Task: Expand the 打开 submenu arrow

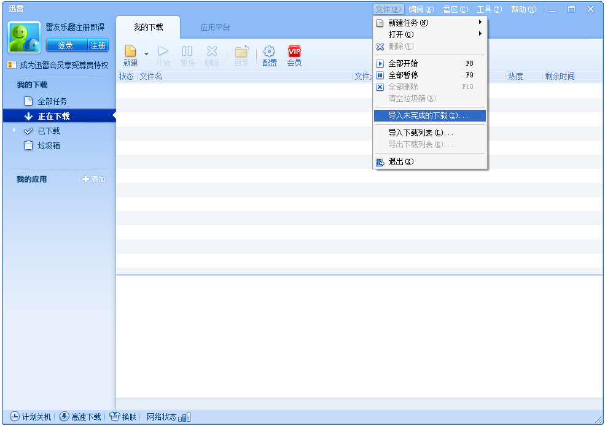Action: pos(482,34)
